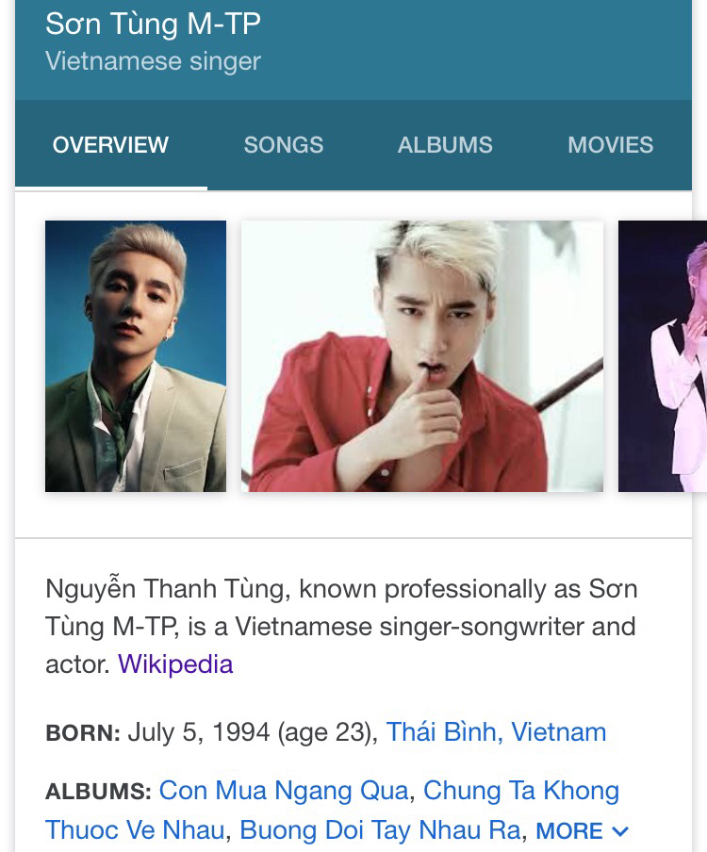Open the Thái Bình birthplace link

click(x=441, y=732)
